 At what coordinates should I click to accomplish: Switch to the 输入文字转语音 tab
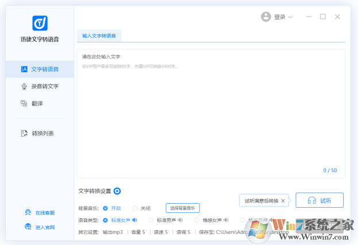pos(99,36)
